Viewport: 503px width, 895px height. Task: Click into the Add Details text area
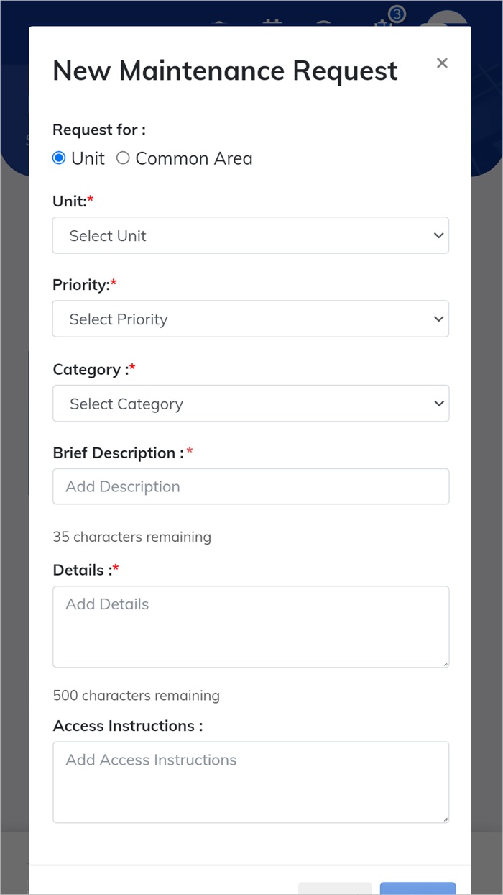pos(250,626)
